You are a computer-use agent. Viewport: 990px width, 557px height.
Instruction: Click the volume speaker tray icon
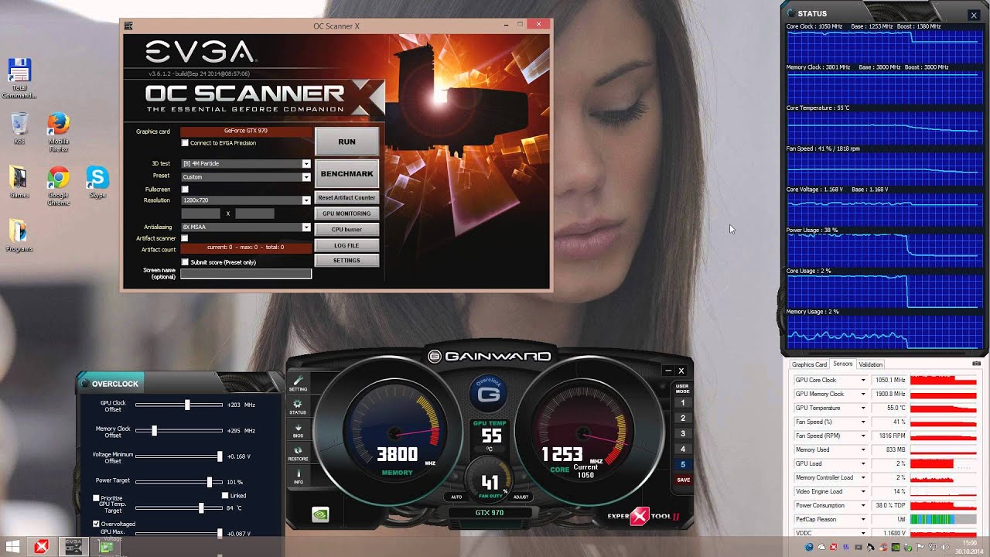[944, 547]
